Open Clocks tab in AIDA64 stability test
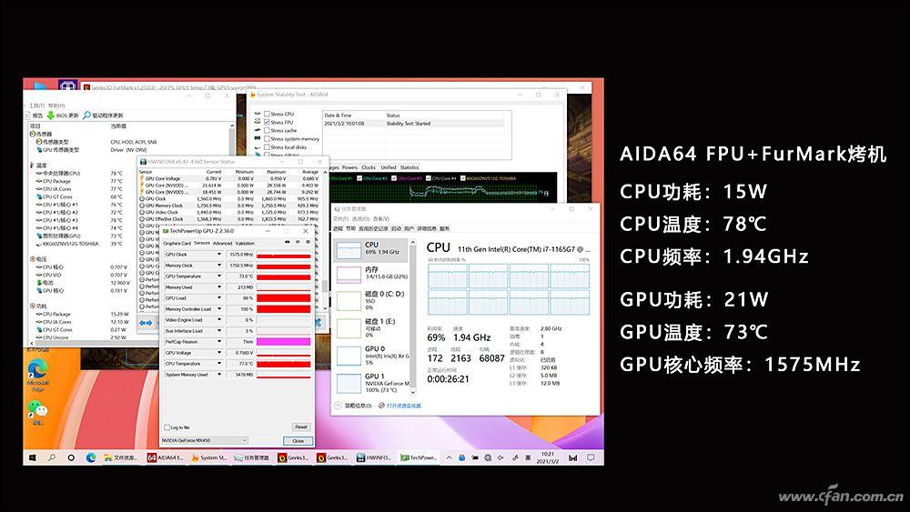 pyautogui.click(x=369, y=167)
